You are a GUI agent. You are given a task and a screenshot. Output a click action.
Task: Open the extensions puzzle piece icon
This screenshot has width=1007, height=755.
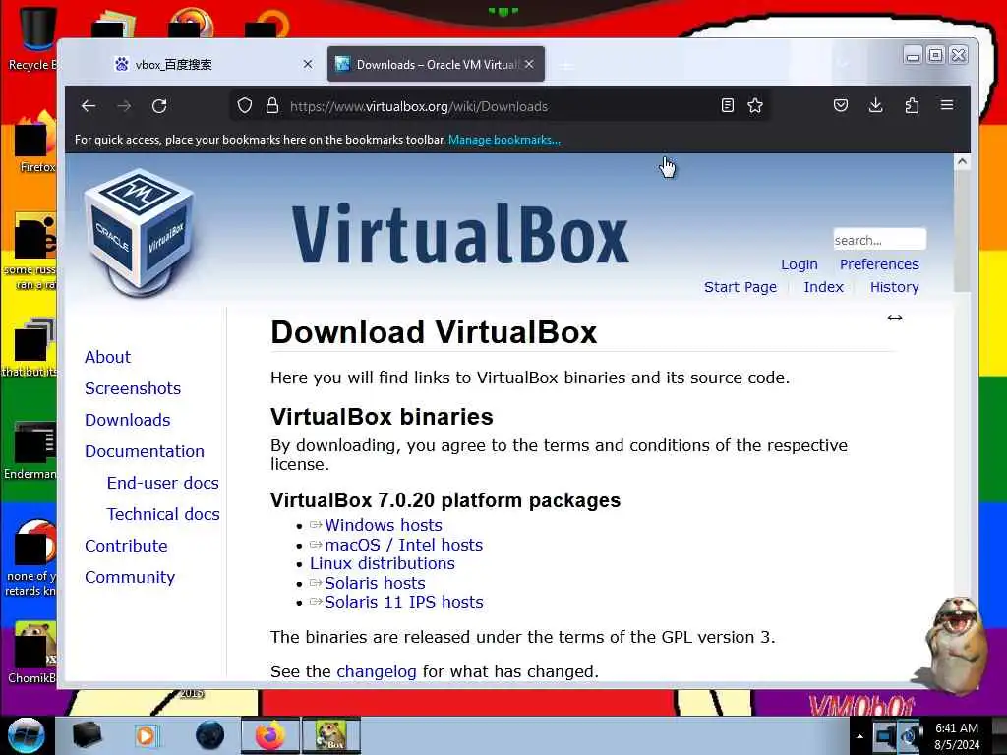912,105
